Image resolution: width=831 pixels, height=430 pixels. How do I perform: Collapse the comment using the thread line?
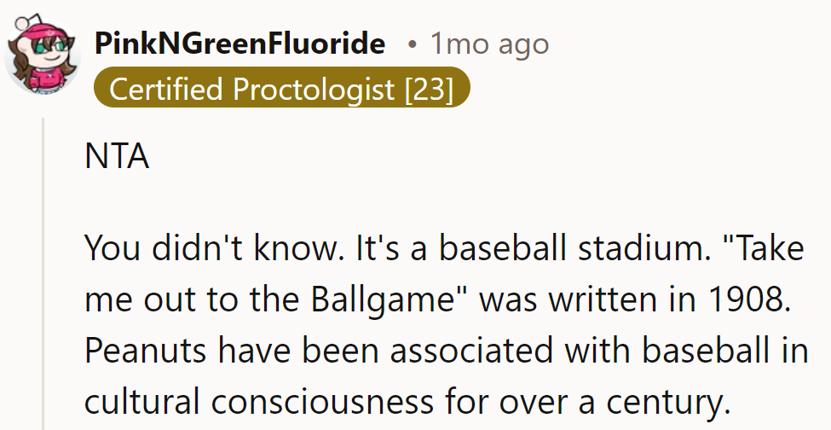coord(44,273)
